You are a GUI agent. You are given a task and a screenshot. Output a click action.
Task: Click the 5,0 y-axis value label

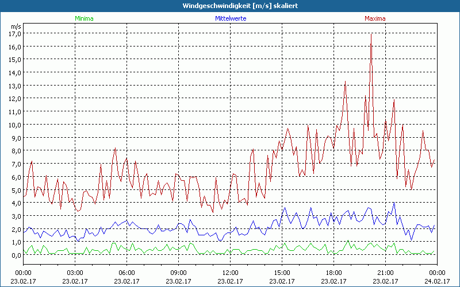[x=15, y=190]
